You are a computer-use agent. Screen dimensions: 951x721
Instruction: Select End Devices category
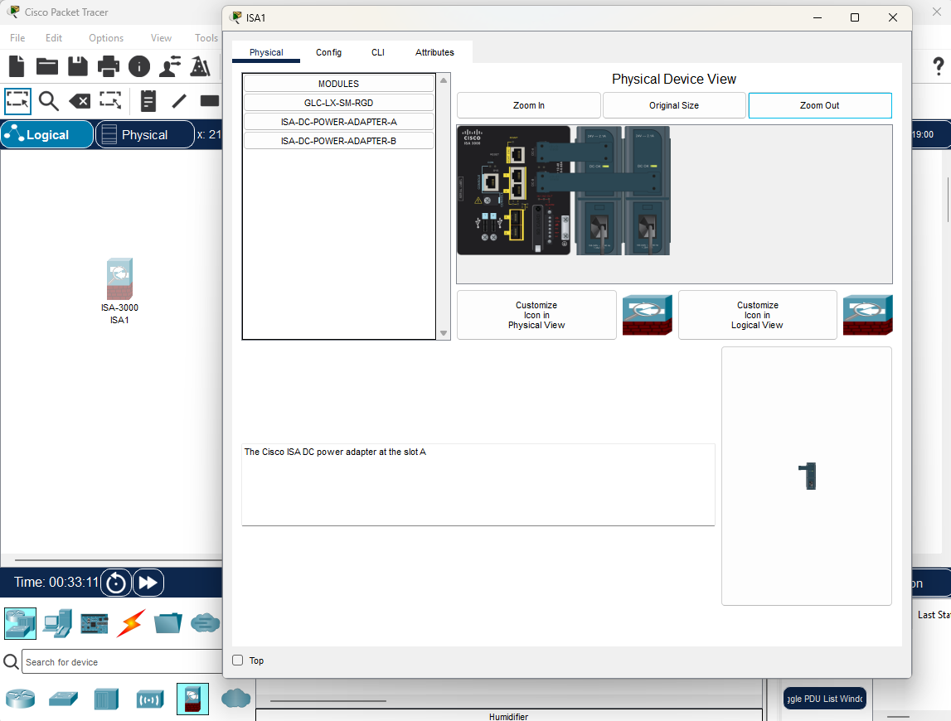(x=57, y=623)
